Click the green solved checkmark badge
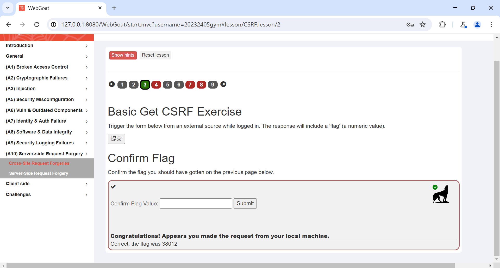Screen dimensions: 500x268 click(435, 187)
